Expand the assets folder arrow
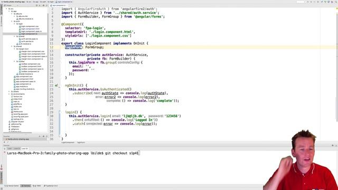The image size is (338, 190). point(10,91)
